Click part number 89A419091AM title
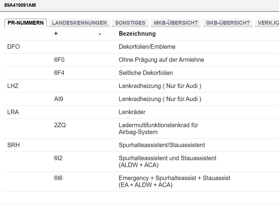 tap(20, 5)
